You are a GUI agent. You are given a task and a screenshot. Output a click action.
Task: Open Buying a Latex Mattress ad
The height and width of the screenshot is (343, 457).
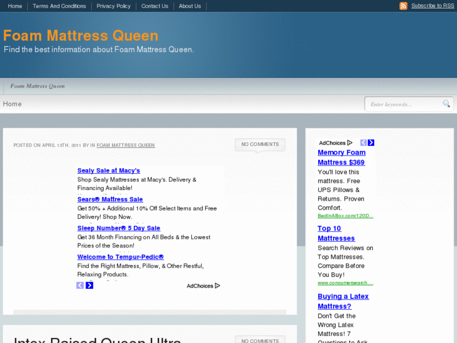point(343,301)
